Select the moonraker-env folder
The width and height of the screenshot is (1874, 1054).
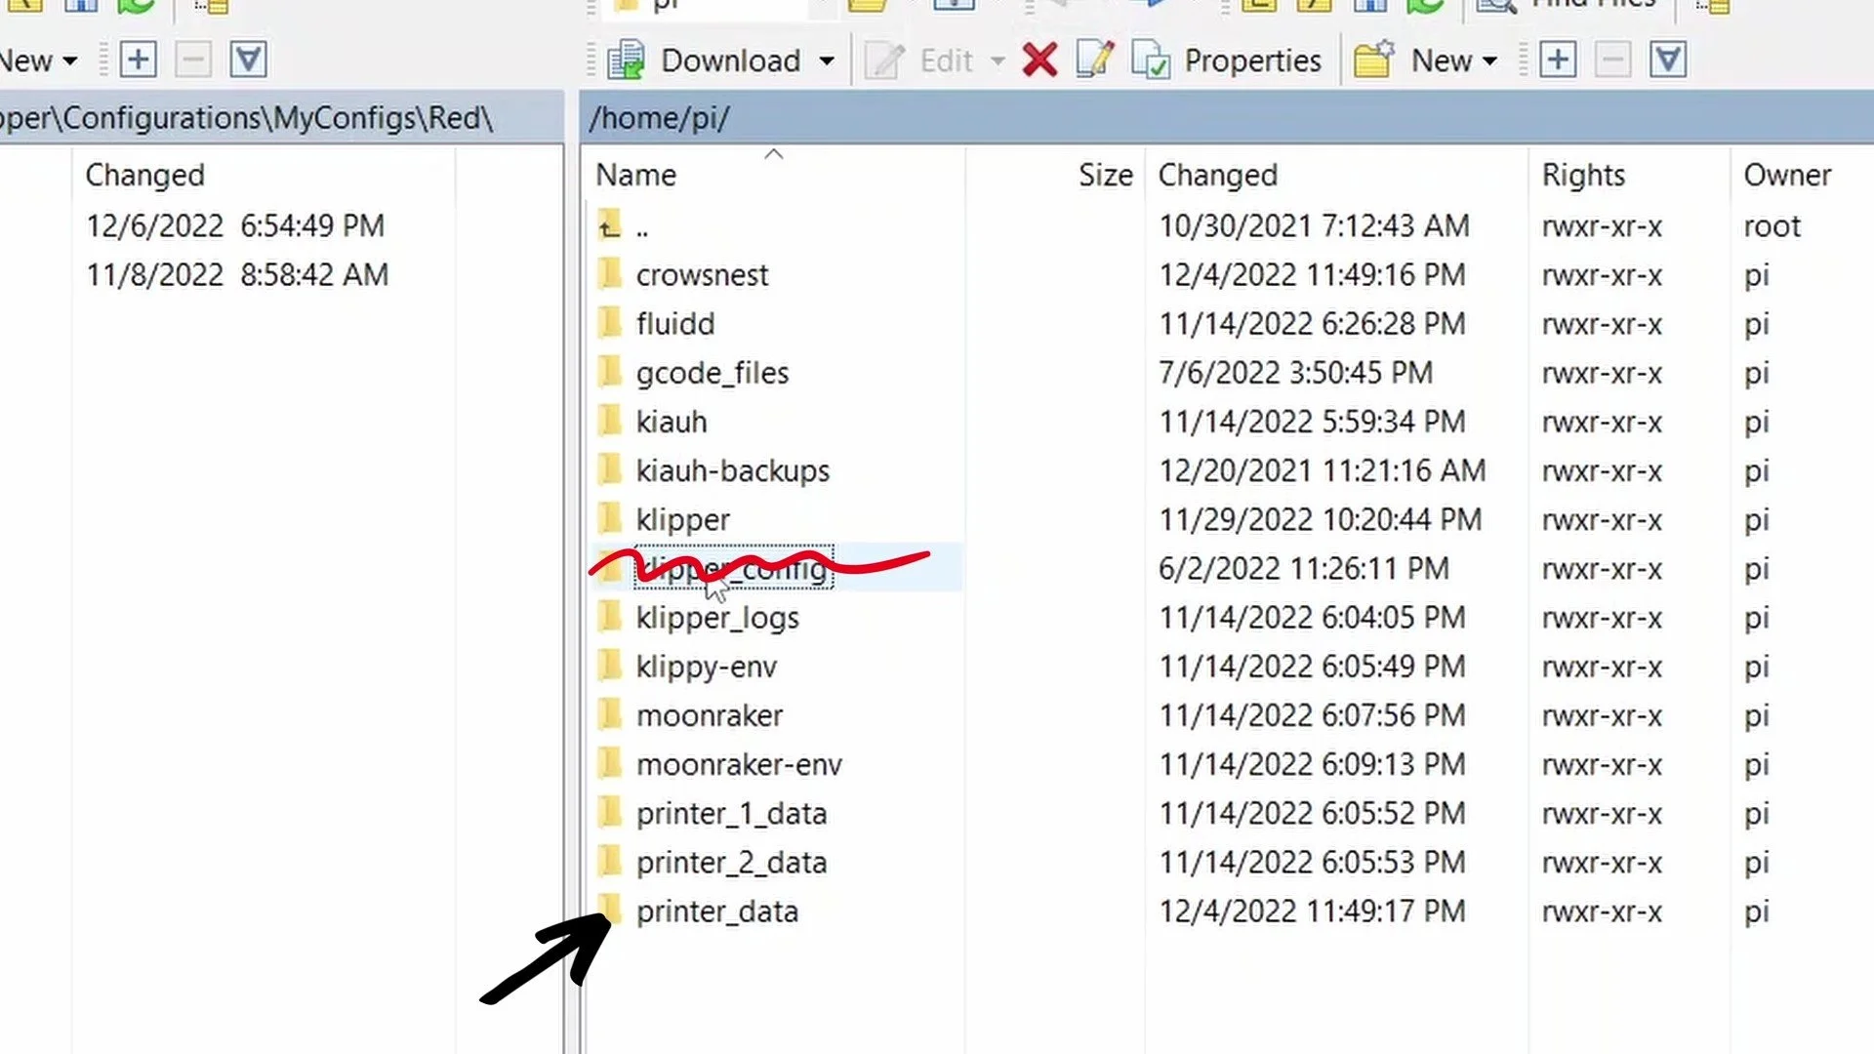pyautogui.click(x=738, y=765)
